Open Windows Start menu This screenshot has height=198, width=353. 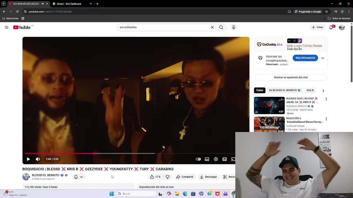[x=111, y=194]
